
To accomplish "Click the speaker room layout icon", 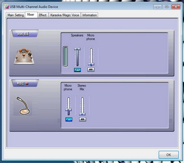I will 24,56.
